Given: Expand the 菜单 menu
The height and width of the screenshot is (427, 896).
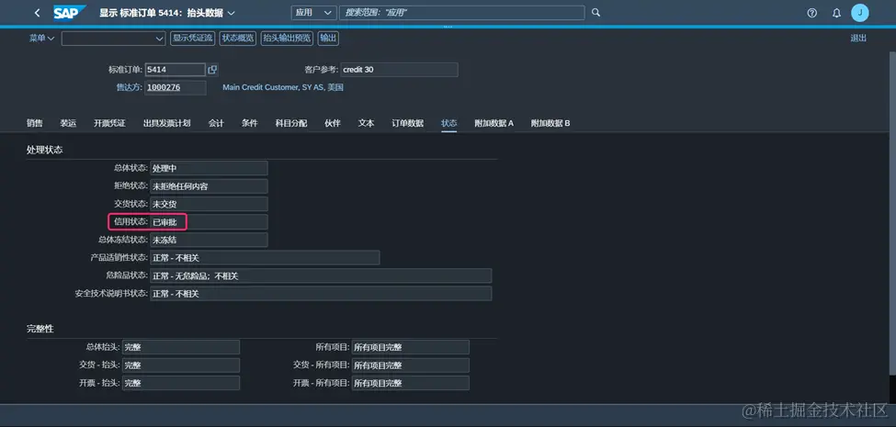Looking at the screenshot, I should click(41, 39).
